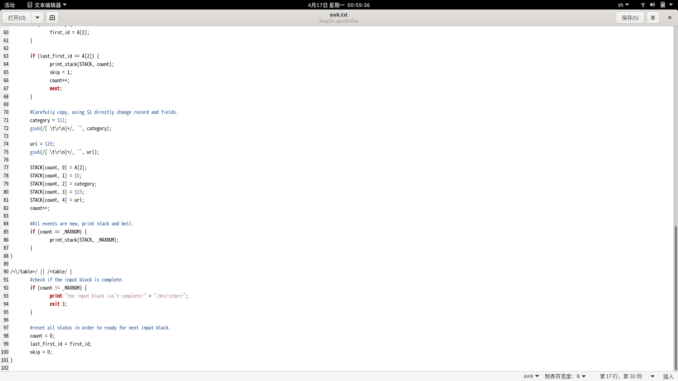
Task: Close the text editor window
Action: pos(670,18)
